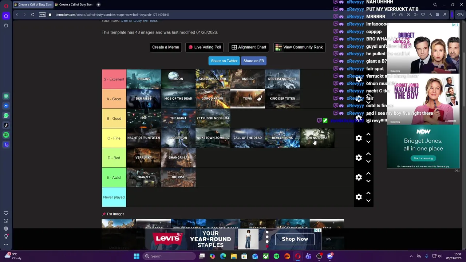
Task: Move the C - Fine tier down
Action: click(x=368, y=142)
